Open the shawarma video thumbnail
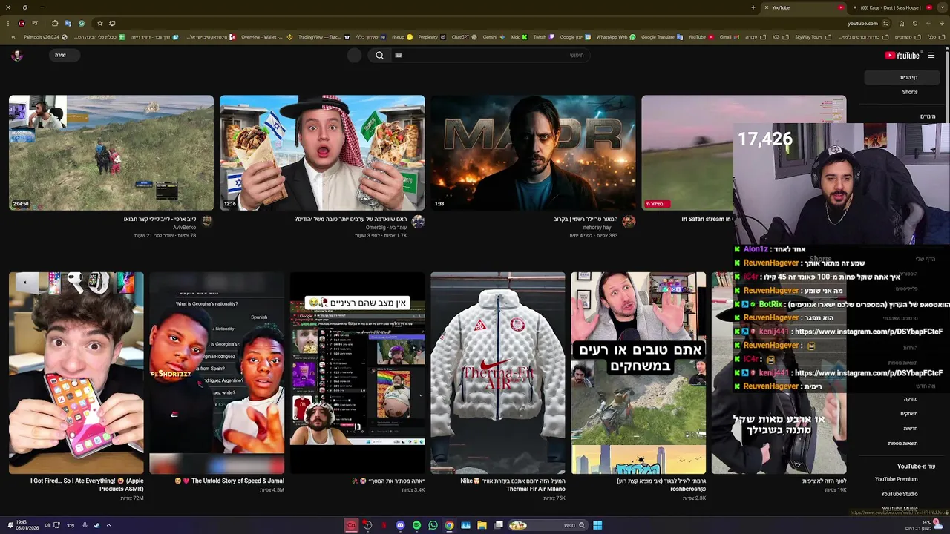This screenshot has width=950, height=534. tap(322, 153)
